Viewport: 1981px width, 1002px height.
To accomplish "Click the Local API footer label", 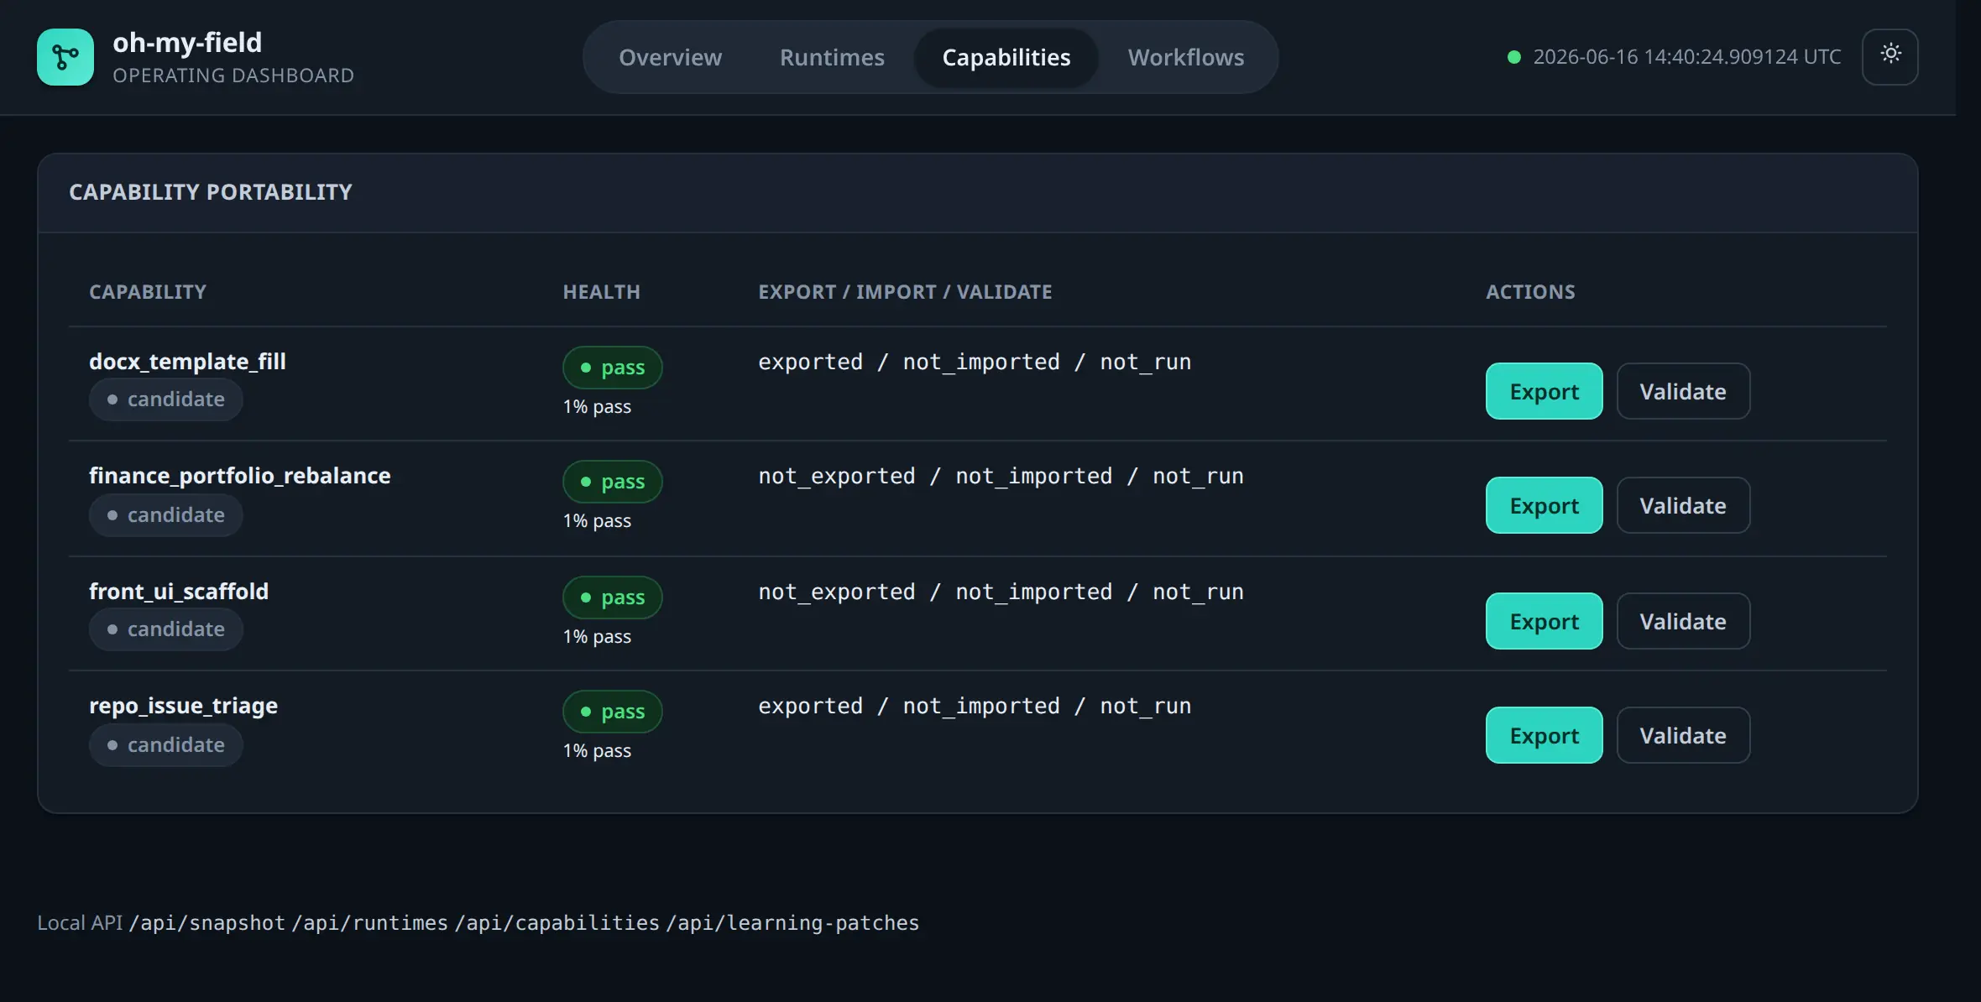I will click(x=80, y=922).
